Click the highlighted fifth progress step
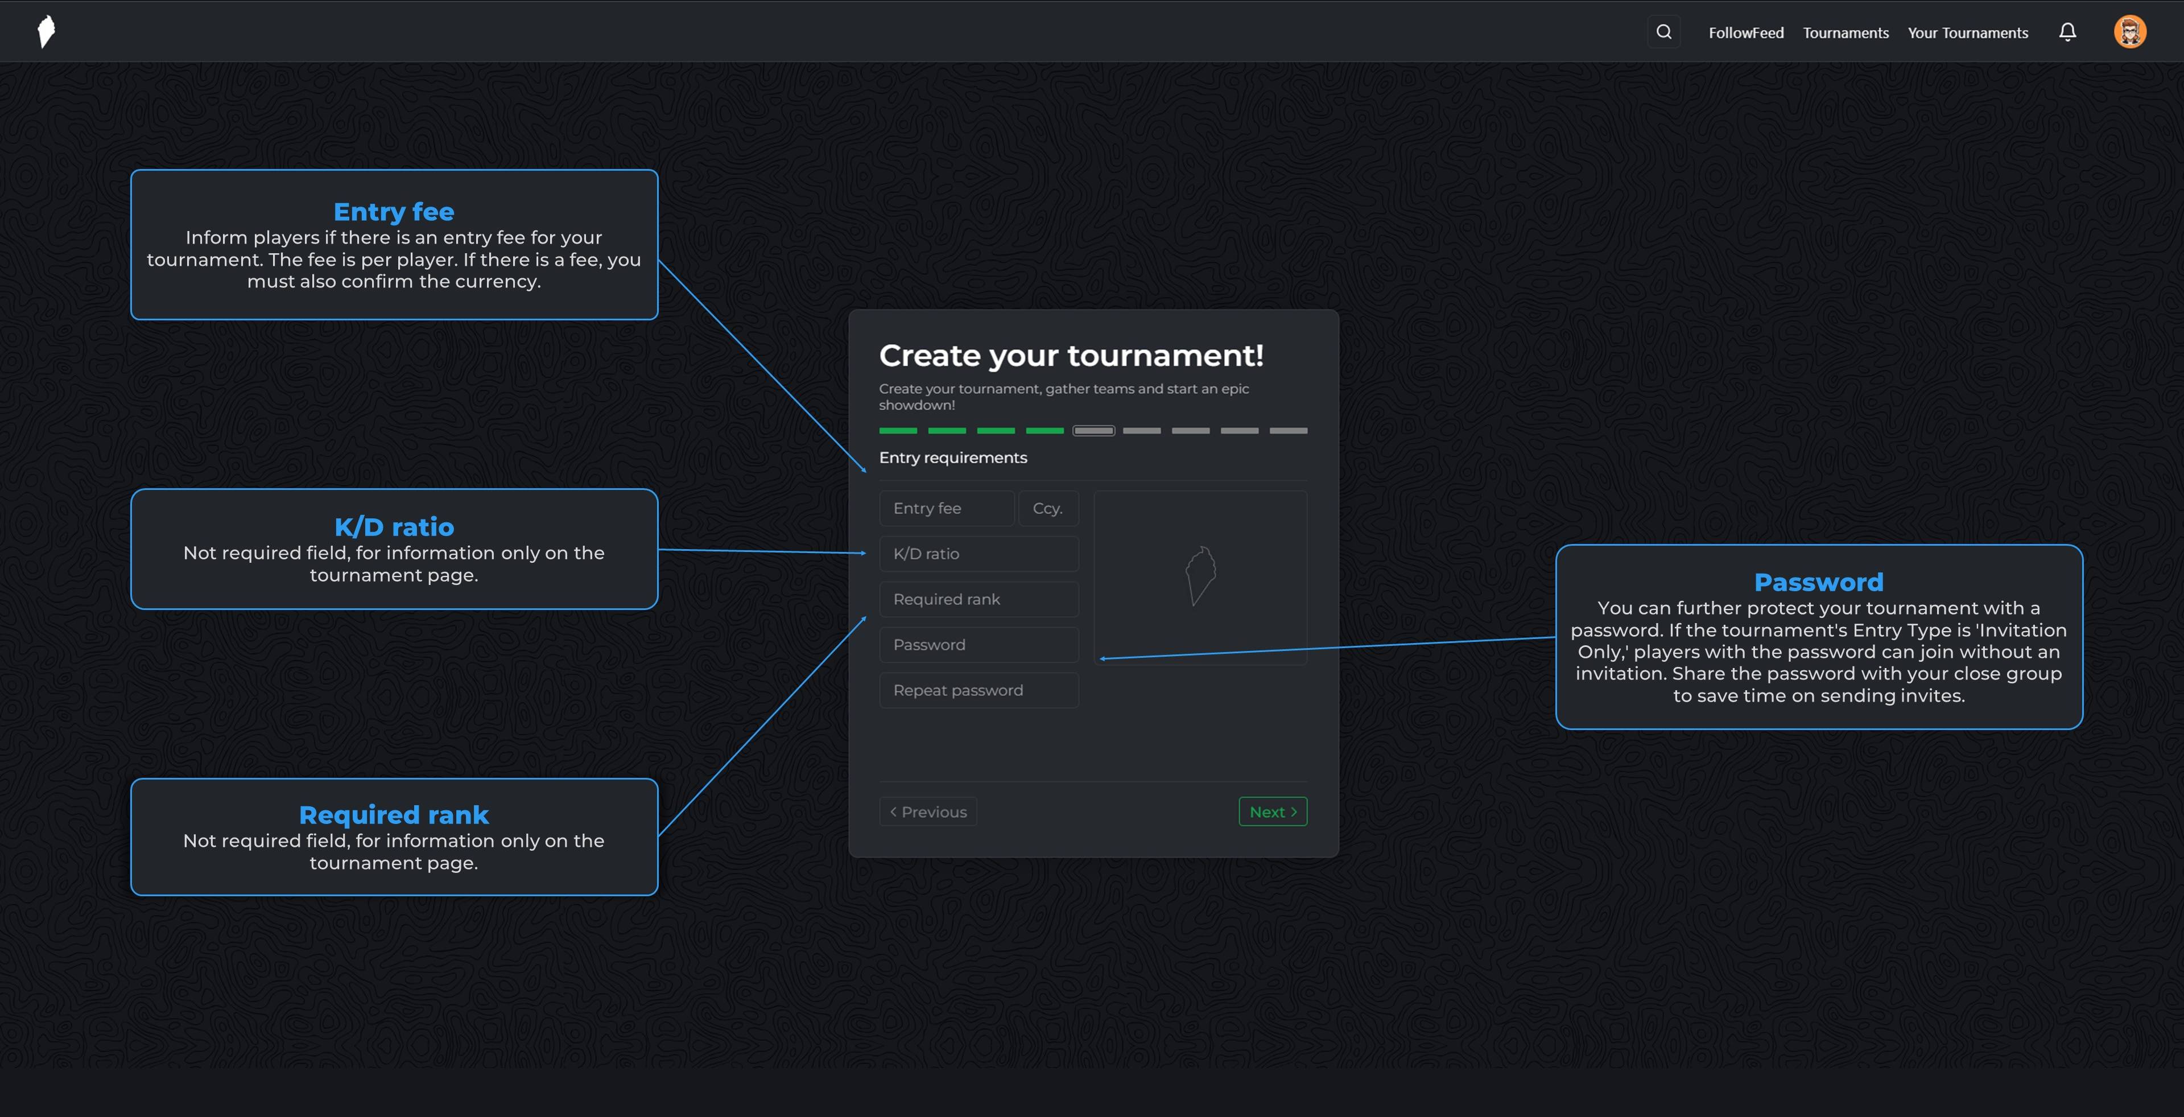Image resolution: width=2184 pixels, height=1117 pixels. pyautogui.click(x=1093, y=431)
